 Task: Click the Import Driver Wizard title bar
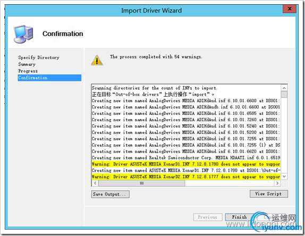click(151, 10)
